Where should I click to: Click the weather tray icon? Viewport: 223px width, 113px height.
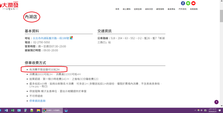coord(198,110)
